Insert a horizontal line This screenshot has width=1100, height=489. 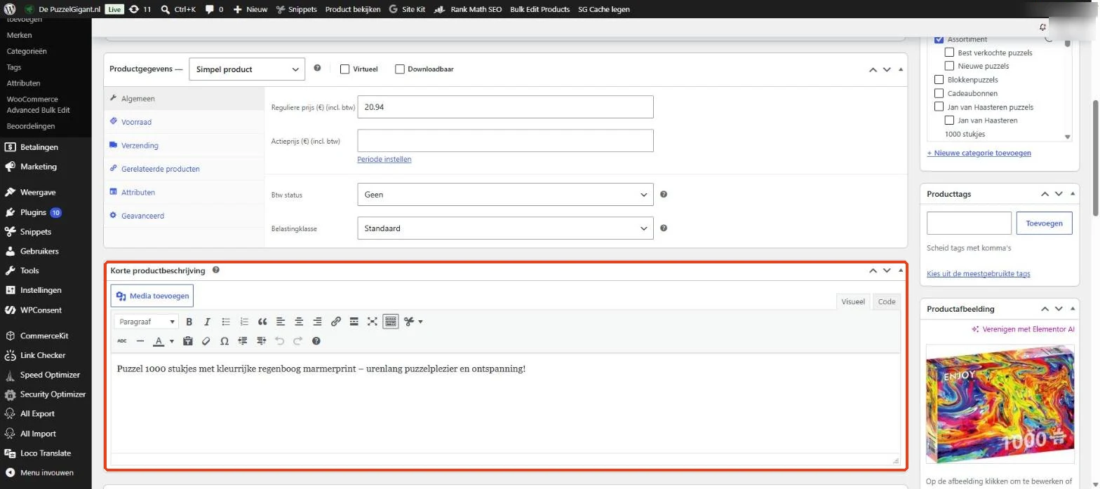coord(140,341)
